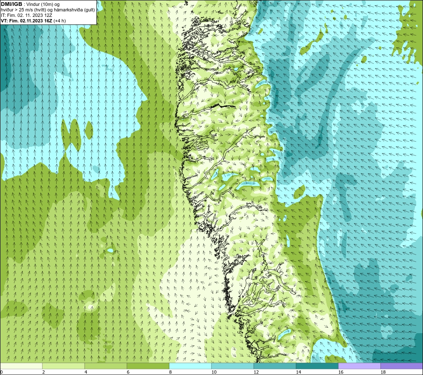
Task: Click the light green 2–4 m/s color swatch
Action: click(63, 366)
